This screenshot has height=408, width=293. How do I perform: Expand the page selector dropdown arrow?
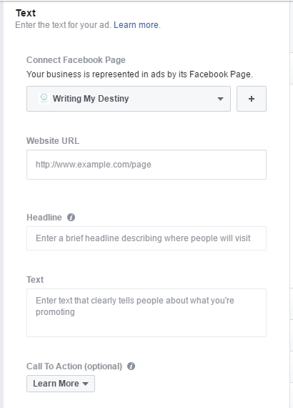tap(220, 99)
